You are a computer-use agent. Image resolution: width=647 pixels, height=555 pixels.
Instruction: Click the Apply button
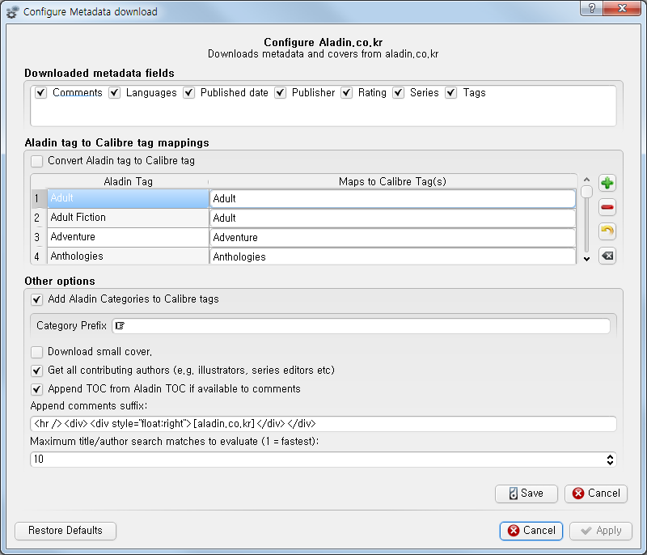601,531
